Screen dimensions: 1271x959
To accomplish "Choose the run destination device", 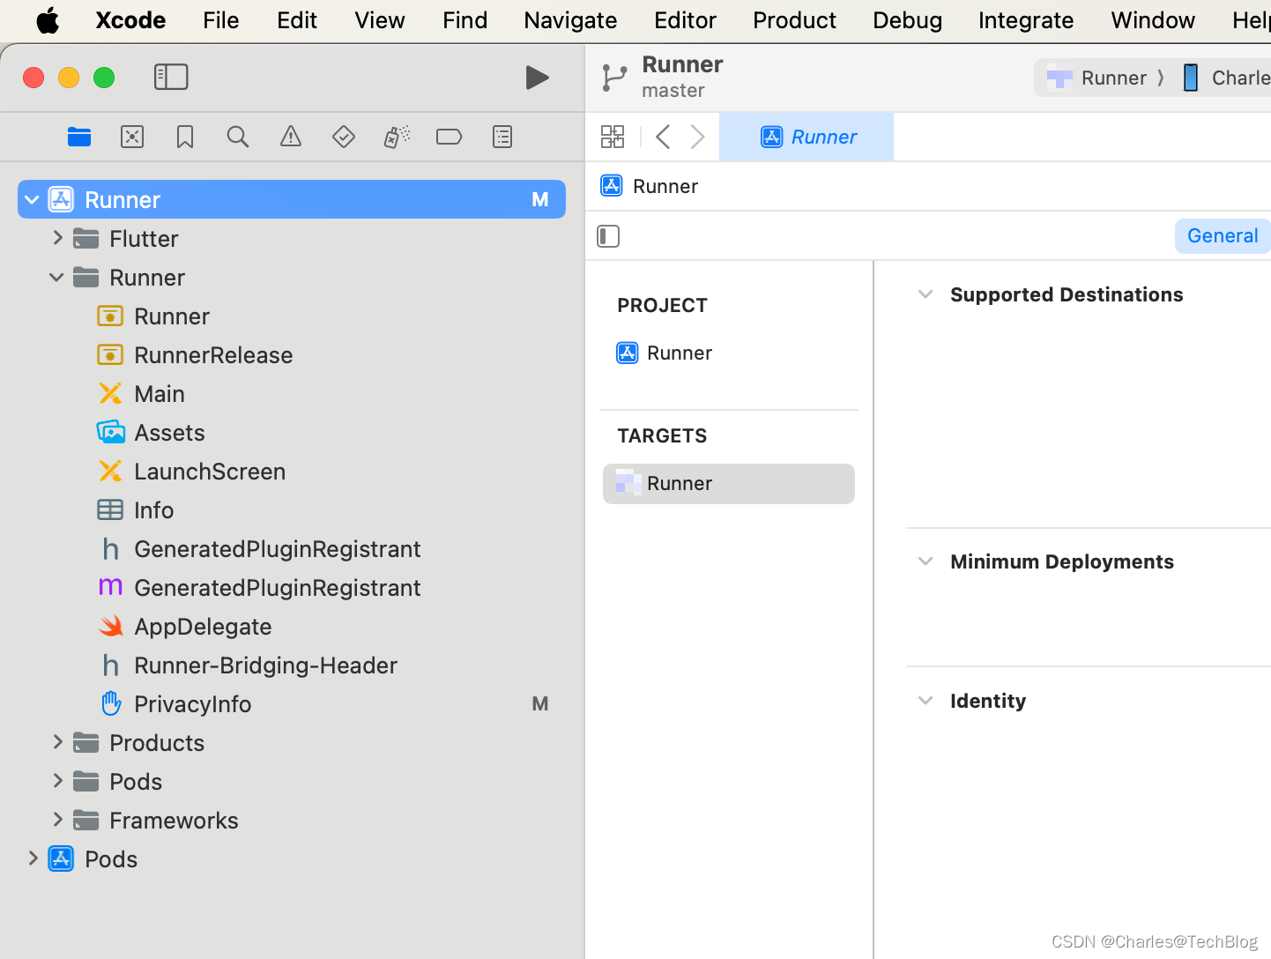I will tap(1226, 78).
